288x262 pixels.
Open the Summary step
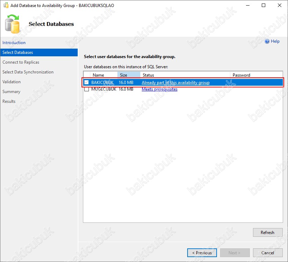pos(11,92)
